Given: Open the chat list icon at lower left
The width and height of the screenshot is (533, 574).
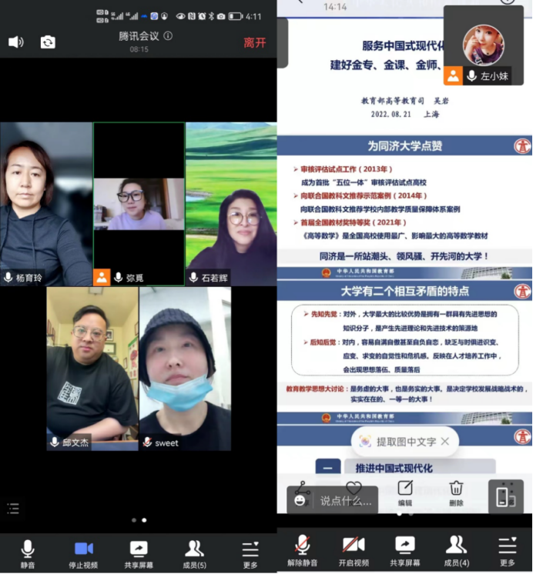Looking at the screenshot, I should 13,508.
